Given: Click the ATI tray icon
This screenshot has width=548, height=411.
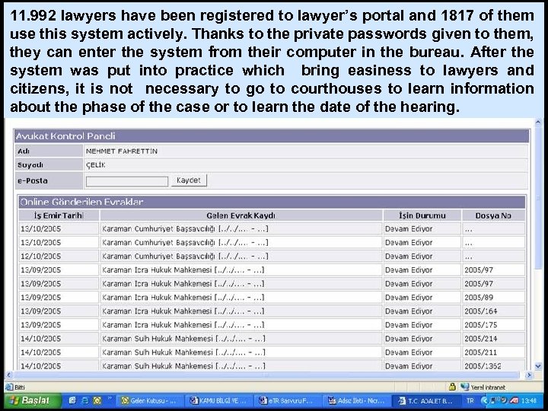Looking at the screenshot, I should pos(514,400).
